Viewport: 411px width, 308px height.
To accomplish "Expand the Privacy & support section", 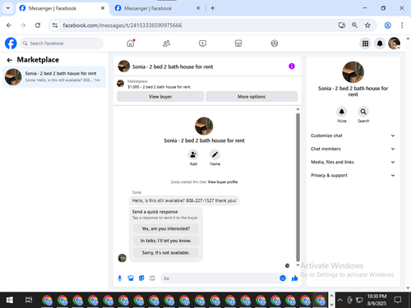I will click(x=353, y=175).
